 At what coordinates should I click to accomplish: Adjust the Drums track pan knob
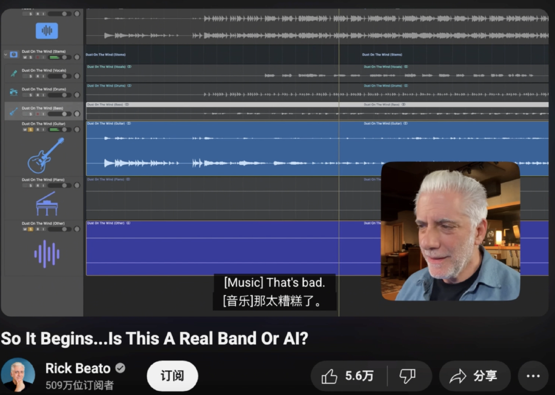77,95
